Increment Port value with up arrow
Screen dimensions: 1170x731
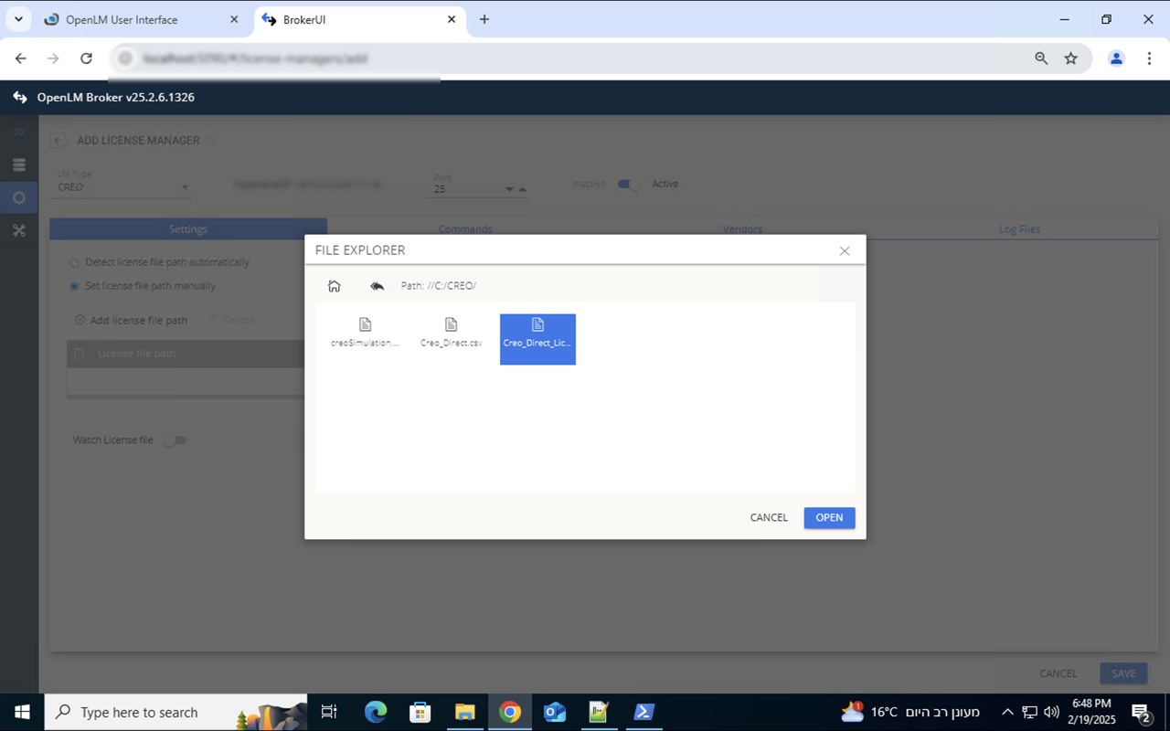[522, 187]
